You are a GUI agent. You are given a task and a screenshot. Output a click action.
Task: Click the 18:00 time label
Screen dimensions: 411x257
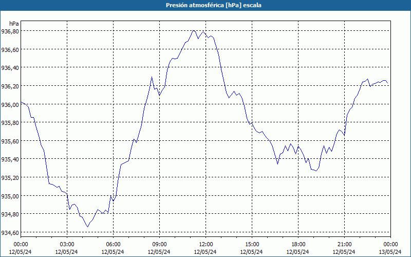298,245
